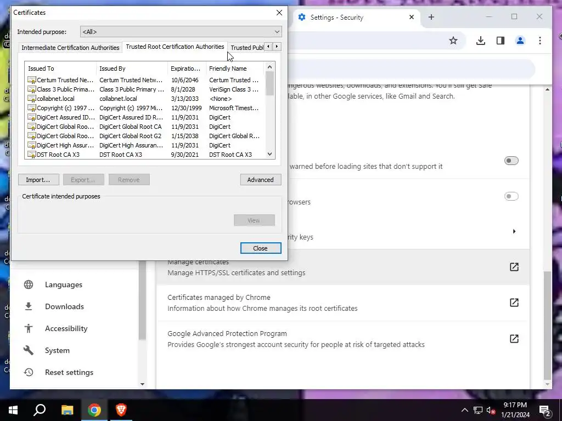Expand the security keys row arrow
The image size is (562, 421).
tap(514, 231)
